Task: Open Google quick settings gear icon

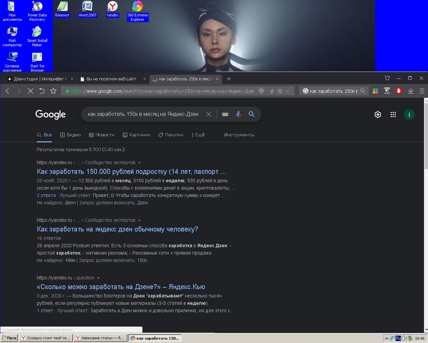Action: coord(377,114)
